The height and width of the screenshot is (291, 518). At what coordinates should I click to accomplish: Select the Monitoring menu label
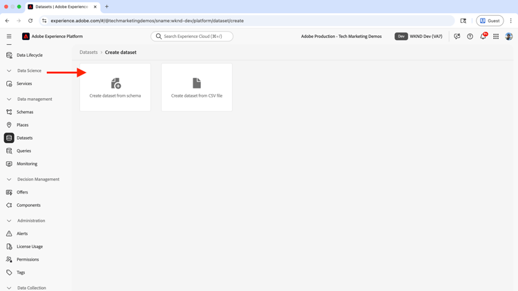point(27,164)
